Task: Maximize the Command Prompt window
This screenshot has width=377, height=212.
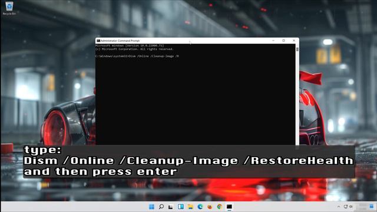Action: pos(283,41)
